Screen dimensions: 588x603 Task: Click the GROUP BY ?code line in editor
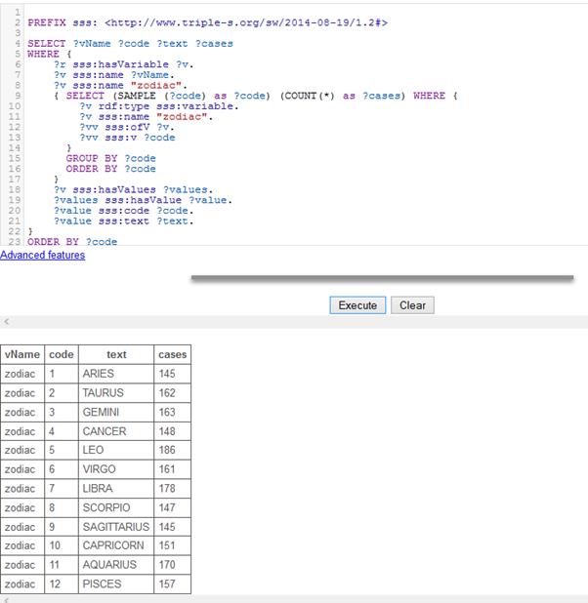tap(111, 158)
